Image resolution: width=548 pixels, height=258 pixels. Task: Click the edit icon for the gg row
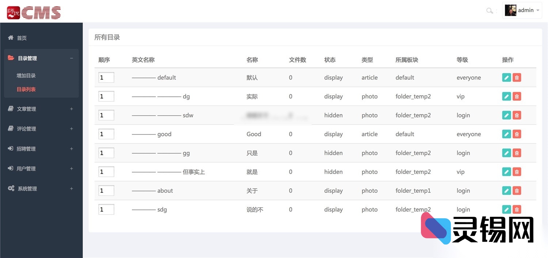tap(506, 153)
